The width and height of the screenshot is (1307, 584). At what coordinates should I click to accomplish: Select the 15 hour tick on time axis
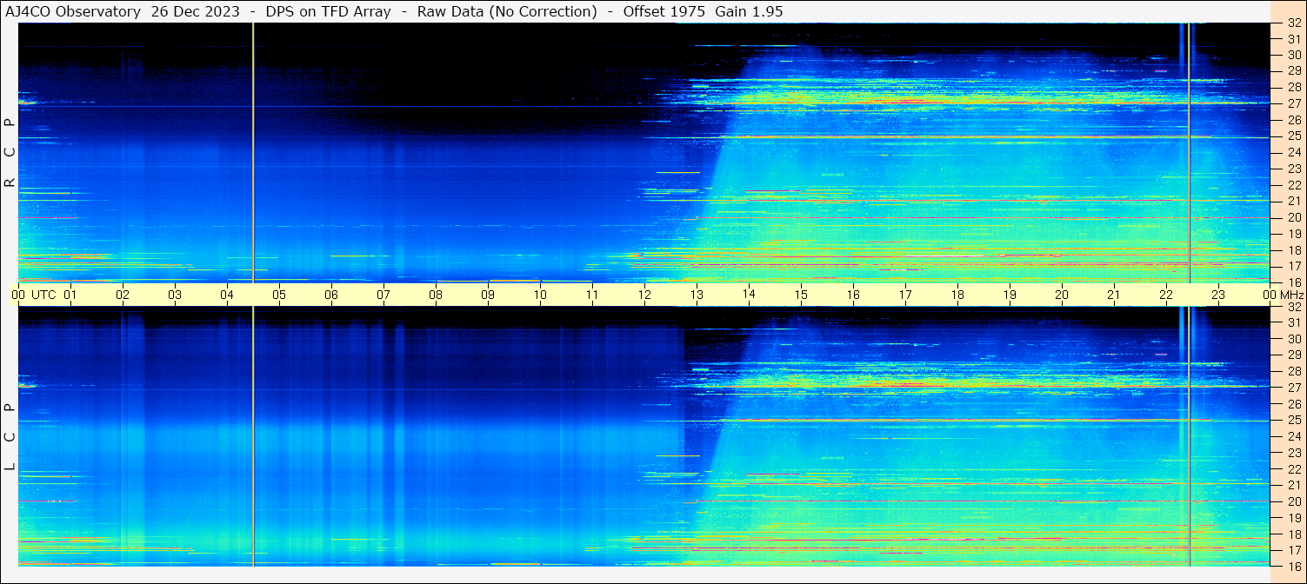point(801,295)
